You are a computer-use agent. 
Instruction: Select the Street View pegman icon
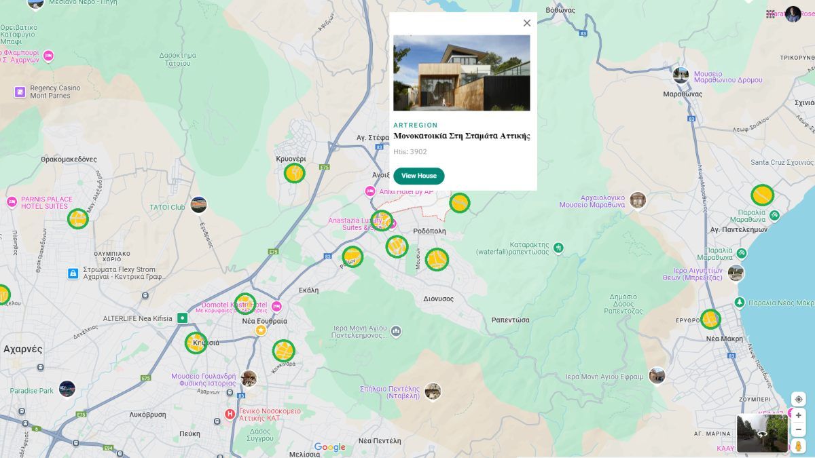point(798,446)
